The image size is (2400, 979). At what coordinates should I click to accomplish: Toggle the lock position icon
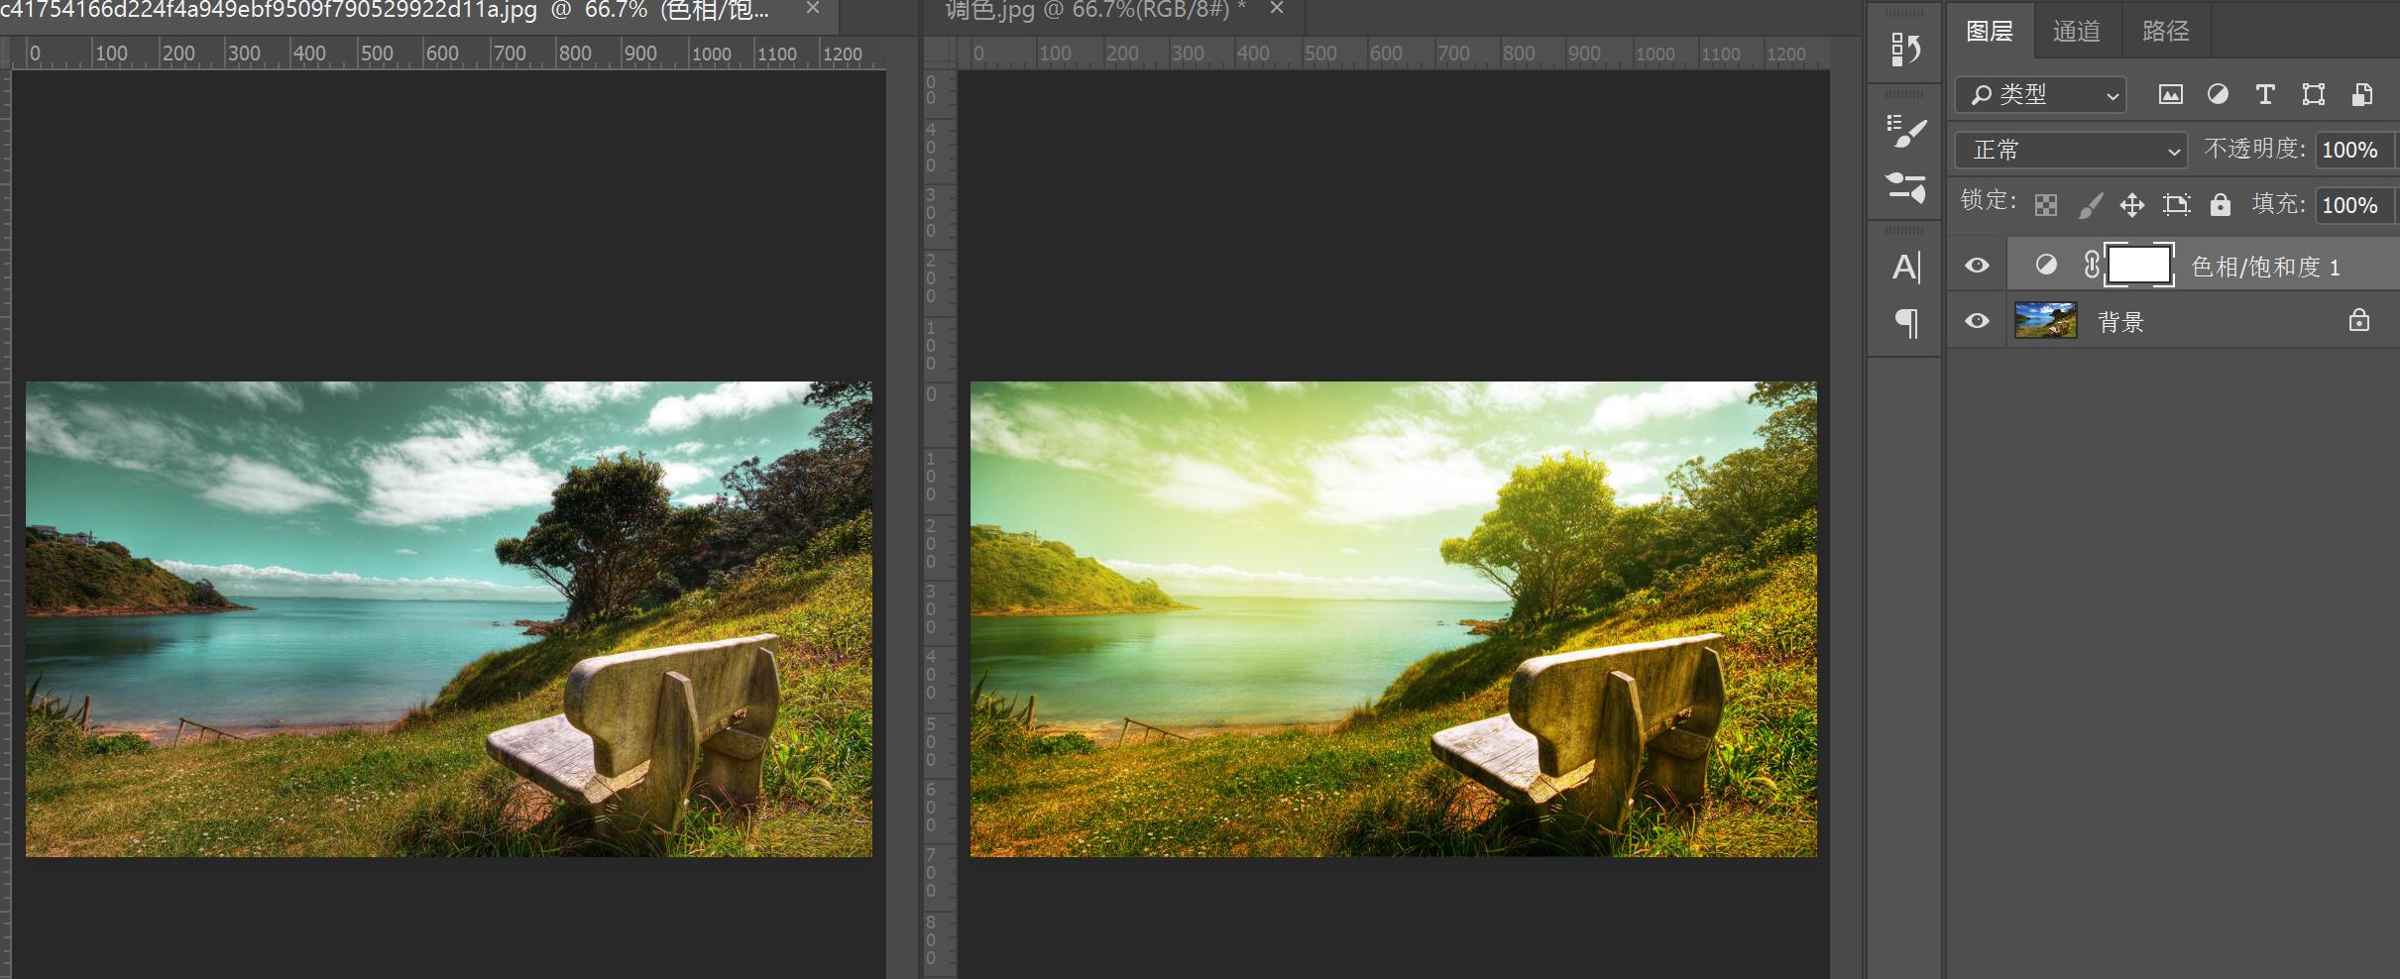point(2131,205)
